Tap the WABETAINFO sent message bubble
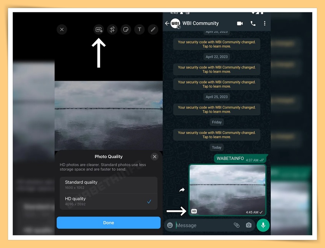 pos(240,159)
